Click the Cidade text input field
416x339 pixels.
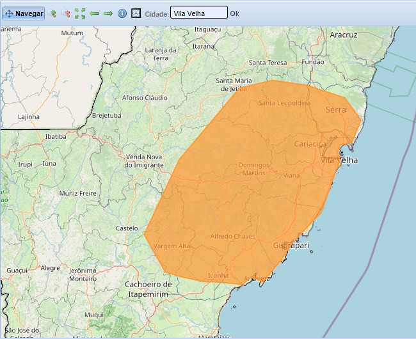(x=198, y=13)
